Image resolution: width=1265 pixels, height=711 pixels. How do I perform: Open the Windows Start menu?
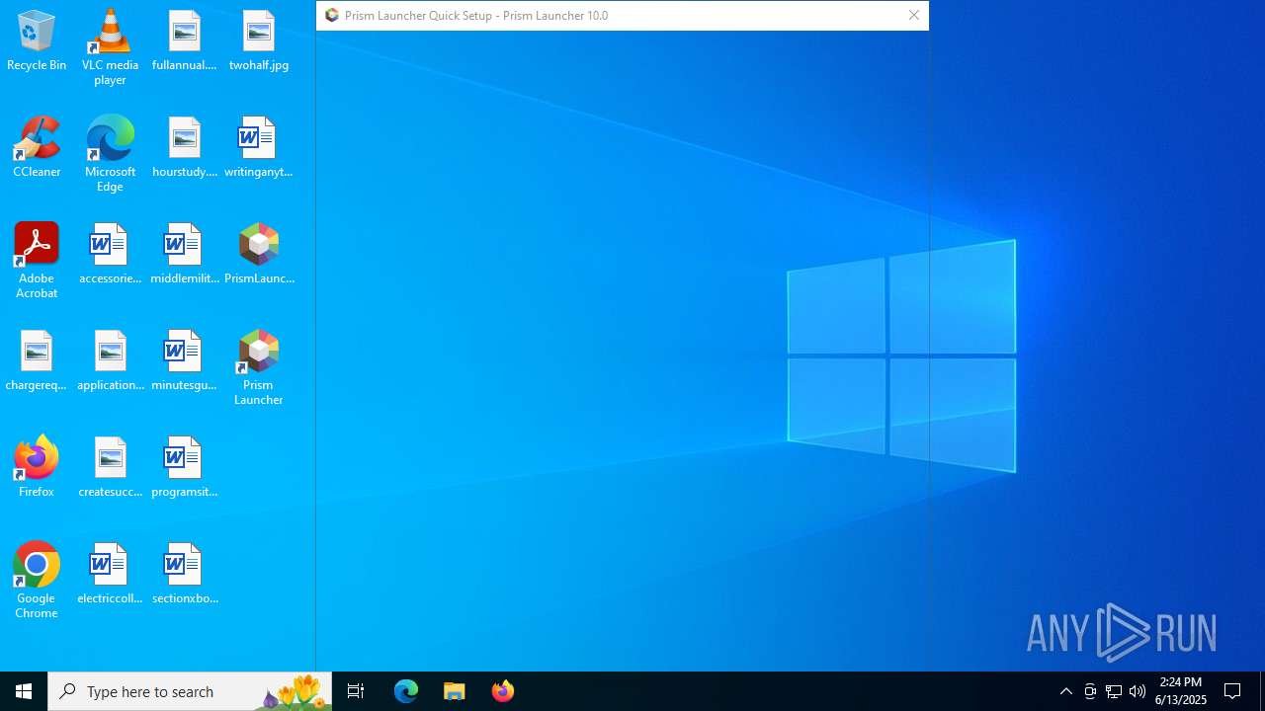24,691
